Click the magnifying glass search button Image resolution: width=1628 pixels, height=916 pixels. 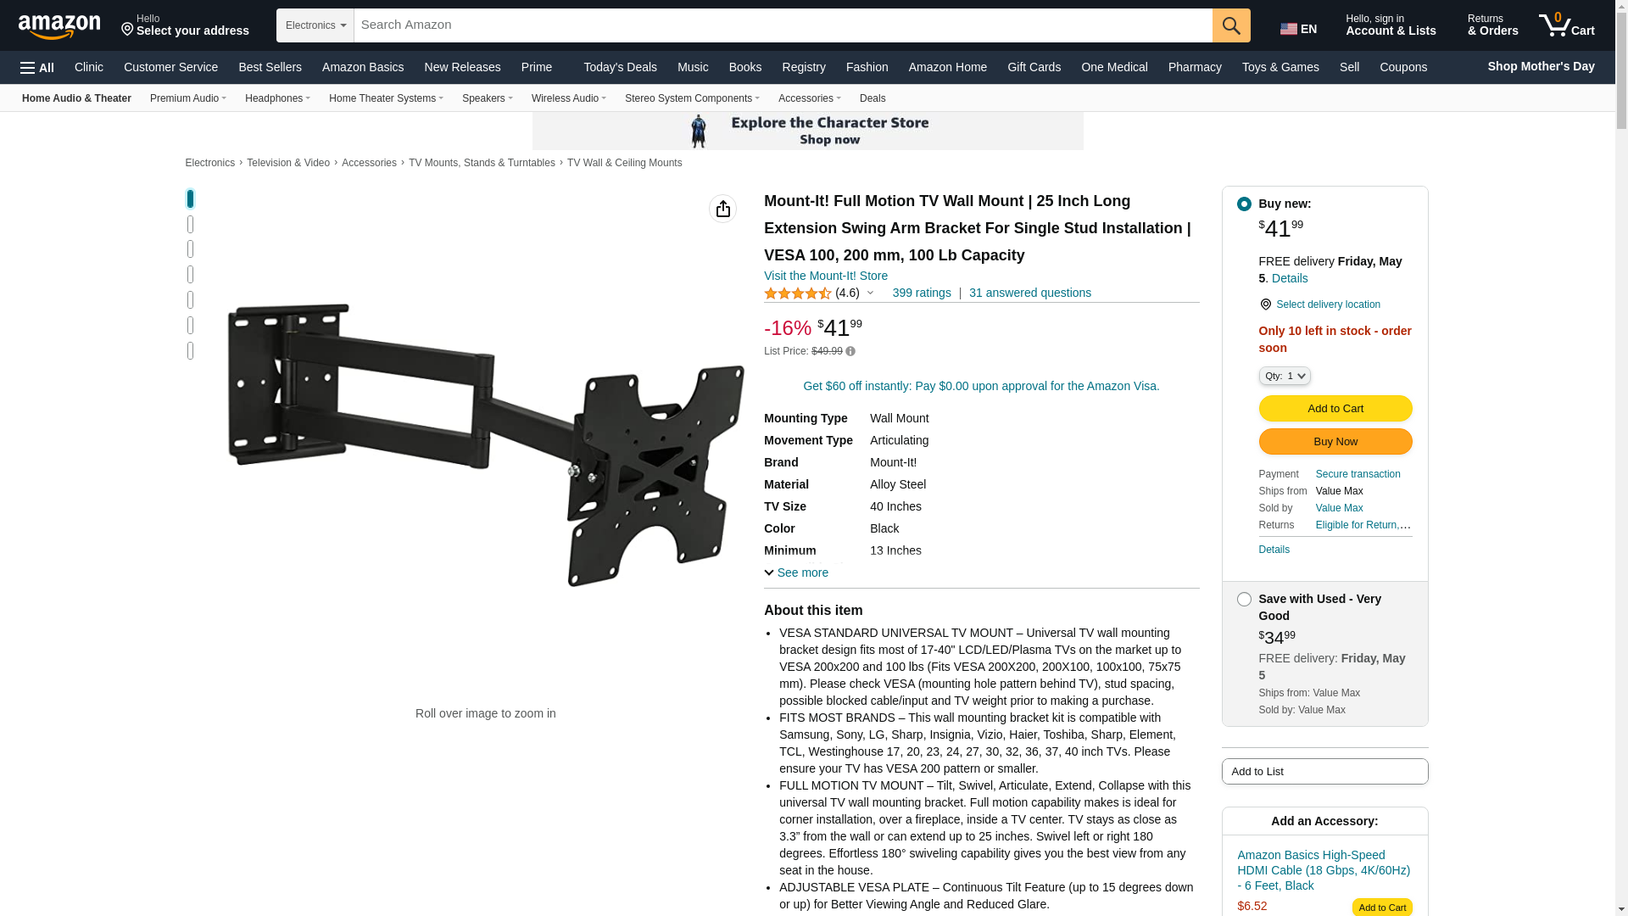coord(1231,25)
